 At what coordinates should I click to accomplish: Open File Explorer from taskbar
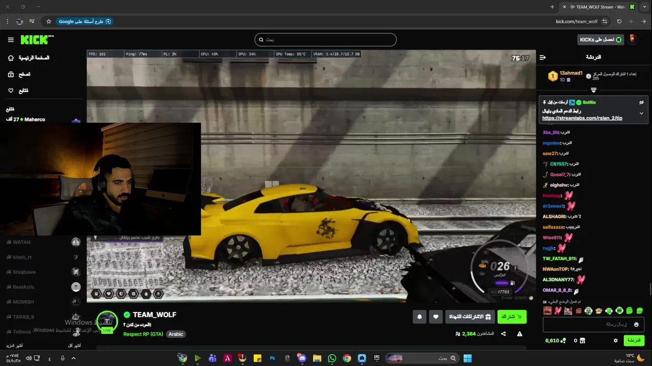tap(317, 358)
